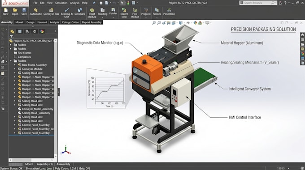Click the home icon on right task pane
The image size is (305, 170).
(x=302, y=35)
